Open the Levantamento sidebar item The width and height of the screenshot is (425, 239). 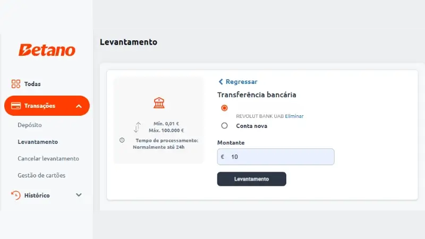(x=38, y=142)
